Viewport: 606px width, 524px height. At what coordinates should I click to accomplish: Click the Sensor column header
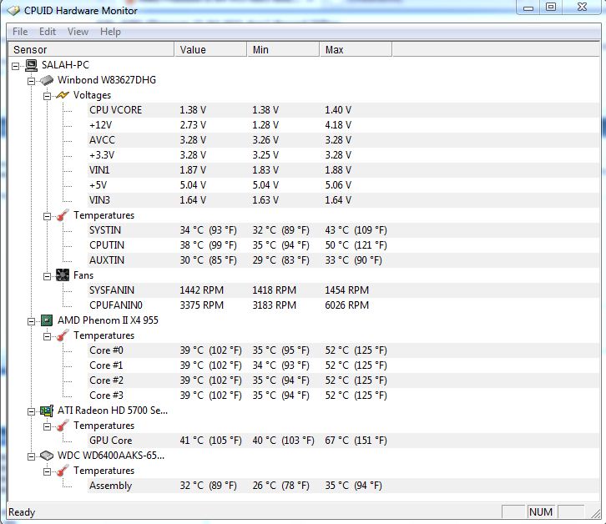[91, 49]
